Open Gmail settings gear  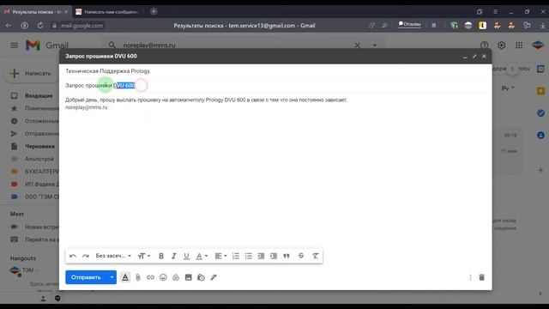(501, 45)
